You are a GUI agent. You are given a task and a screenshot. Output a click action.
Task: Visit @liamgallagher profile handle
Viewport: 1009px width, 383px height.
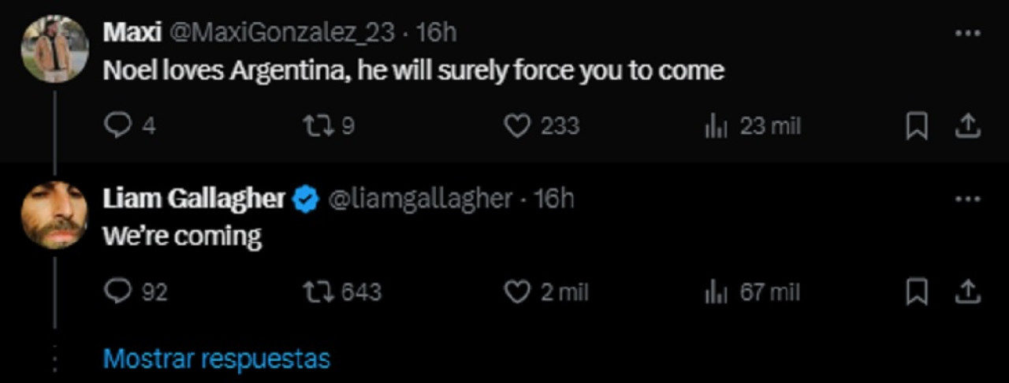pyautogui.click(x=419, y=199)
